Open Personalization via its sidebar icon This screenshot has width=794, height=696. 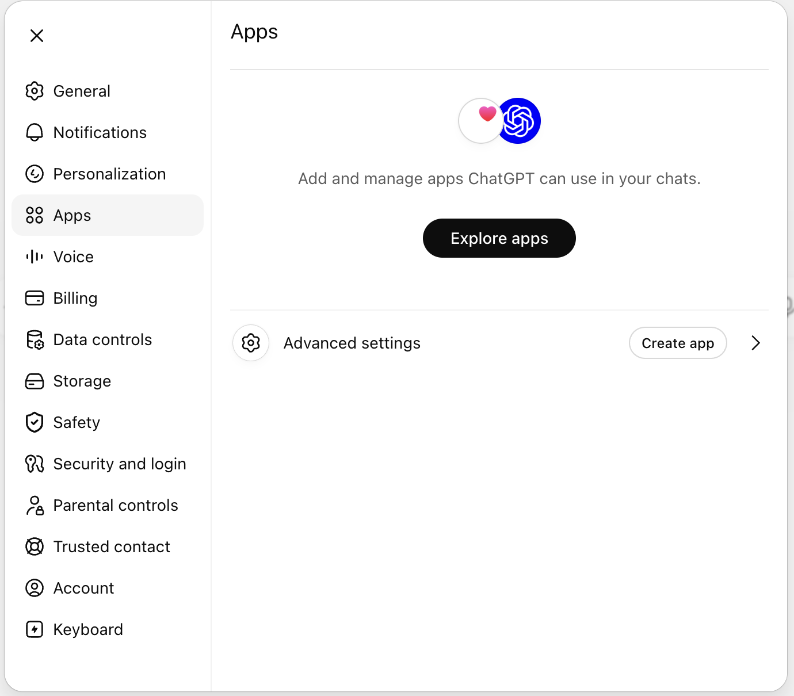[35, 174]
